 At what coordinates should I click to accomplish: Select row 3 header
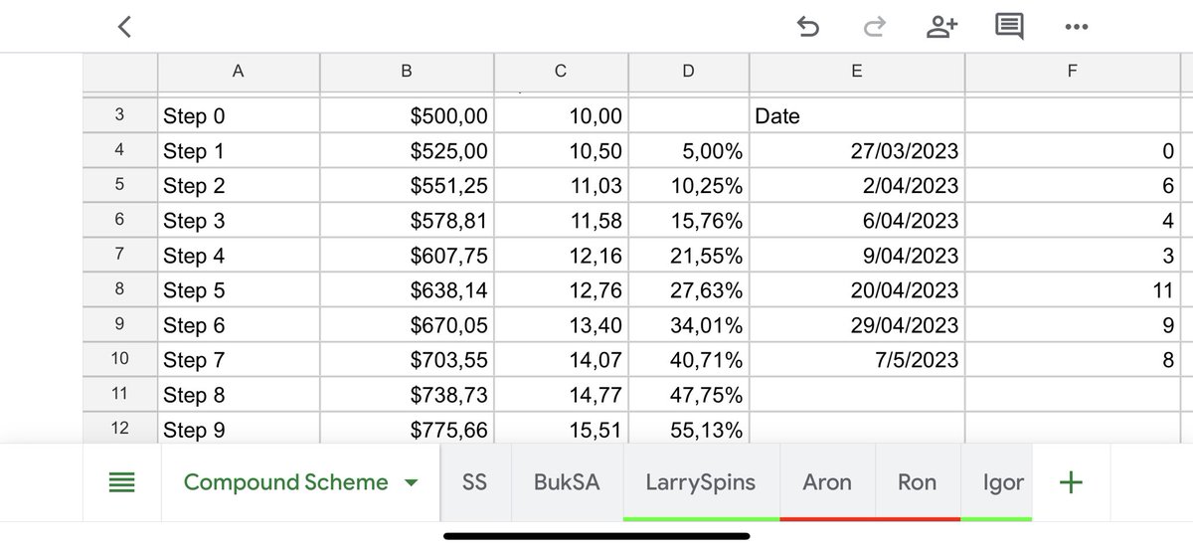pyautogui.click(x=119, y=115)
